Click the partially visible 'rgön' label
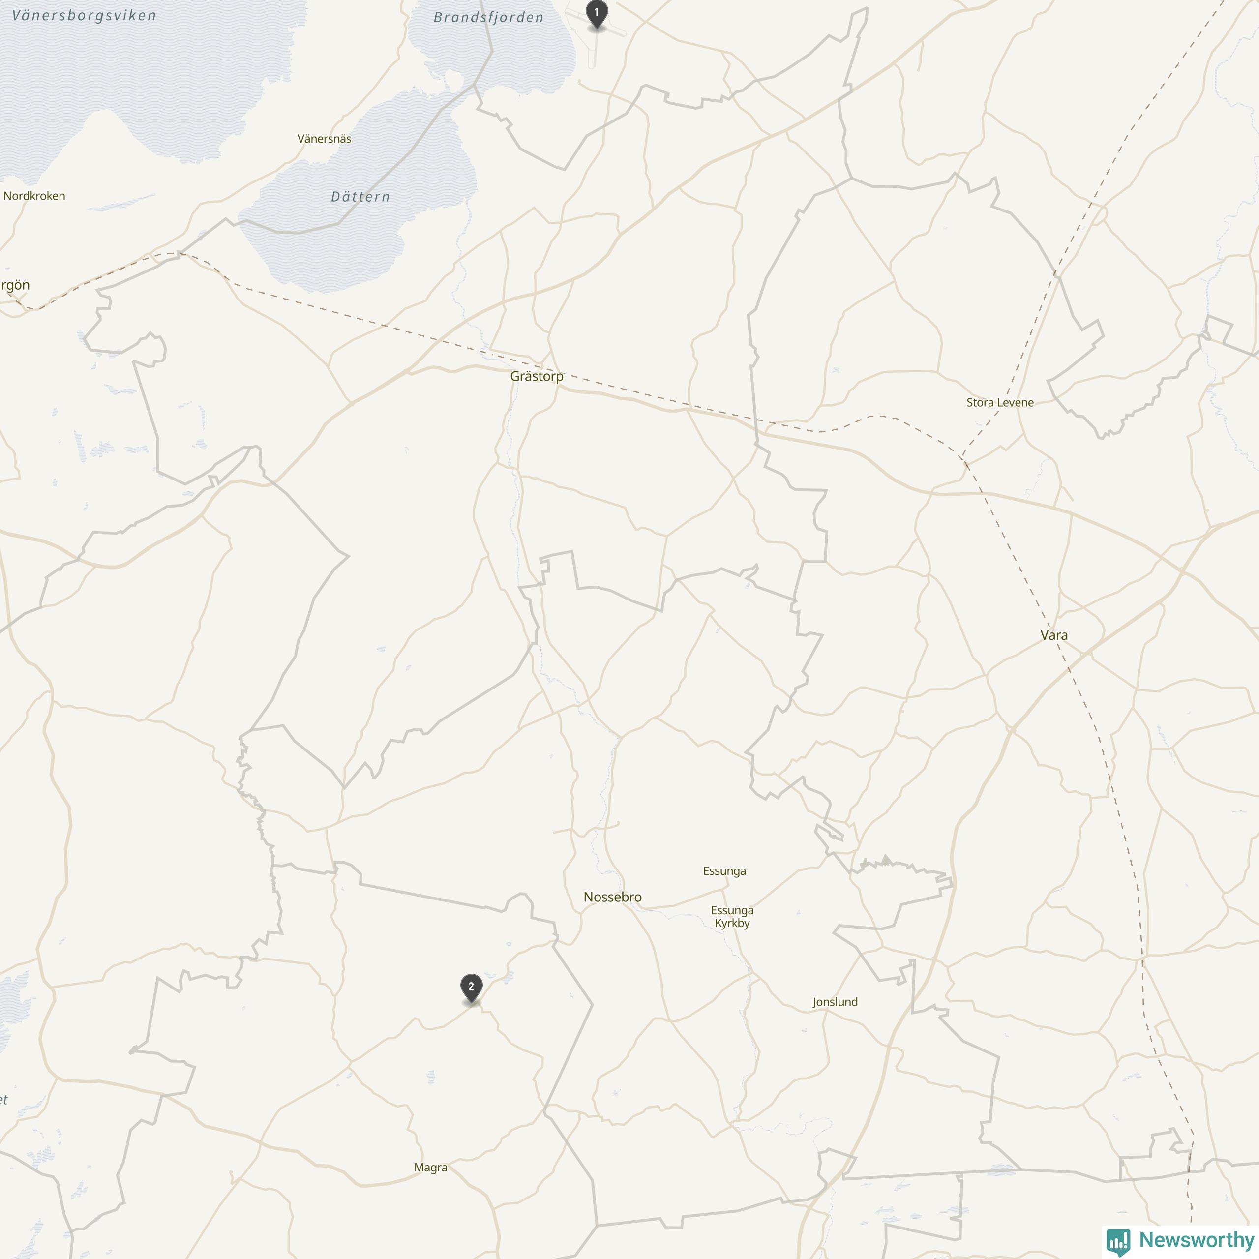The width and height of the screenshot is (1259, 1259). click(x=14, y=285)
